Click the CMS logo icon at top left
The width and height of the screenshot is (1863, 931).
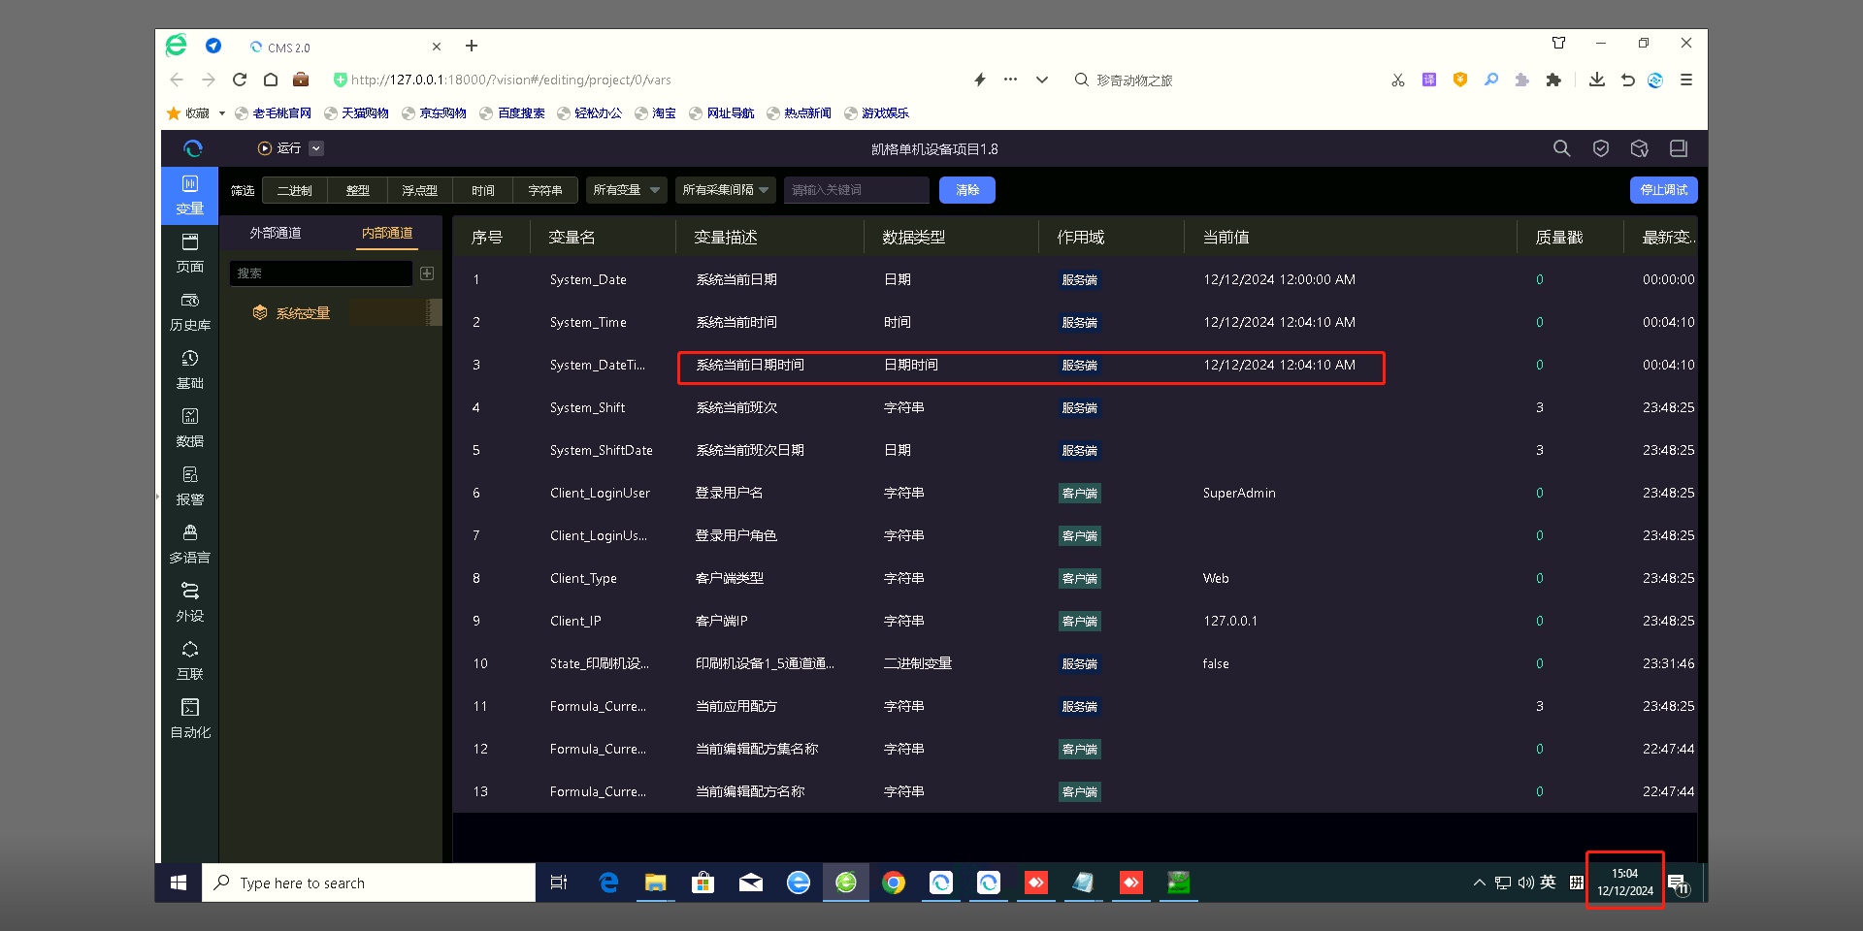(x=193, y=148)
